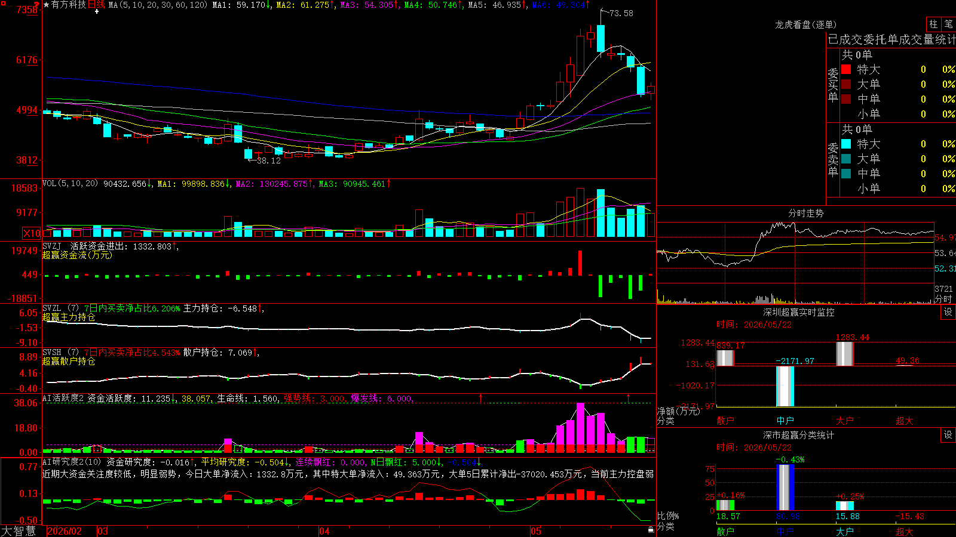Click the red question mark icon near 7358

(36, 4)
